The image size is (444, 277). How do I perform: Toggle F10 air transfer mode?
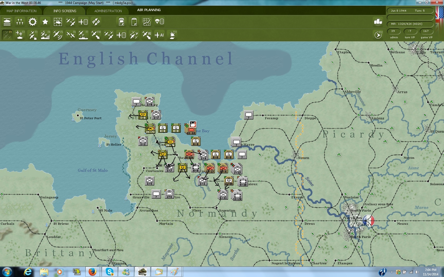point(96,35)
